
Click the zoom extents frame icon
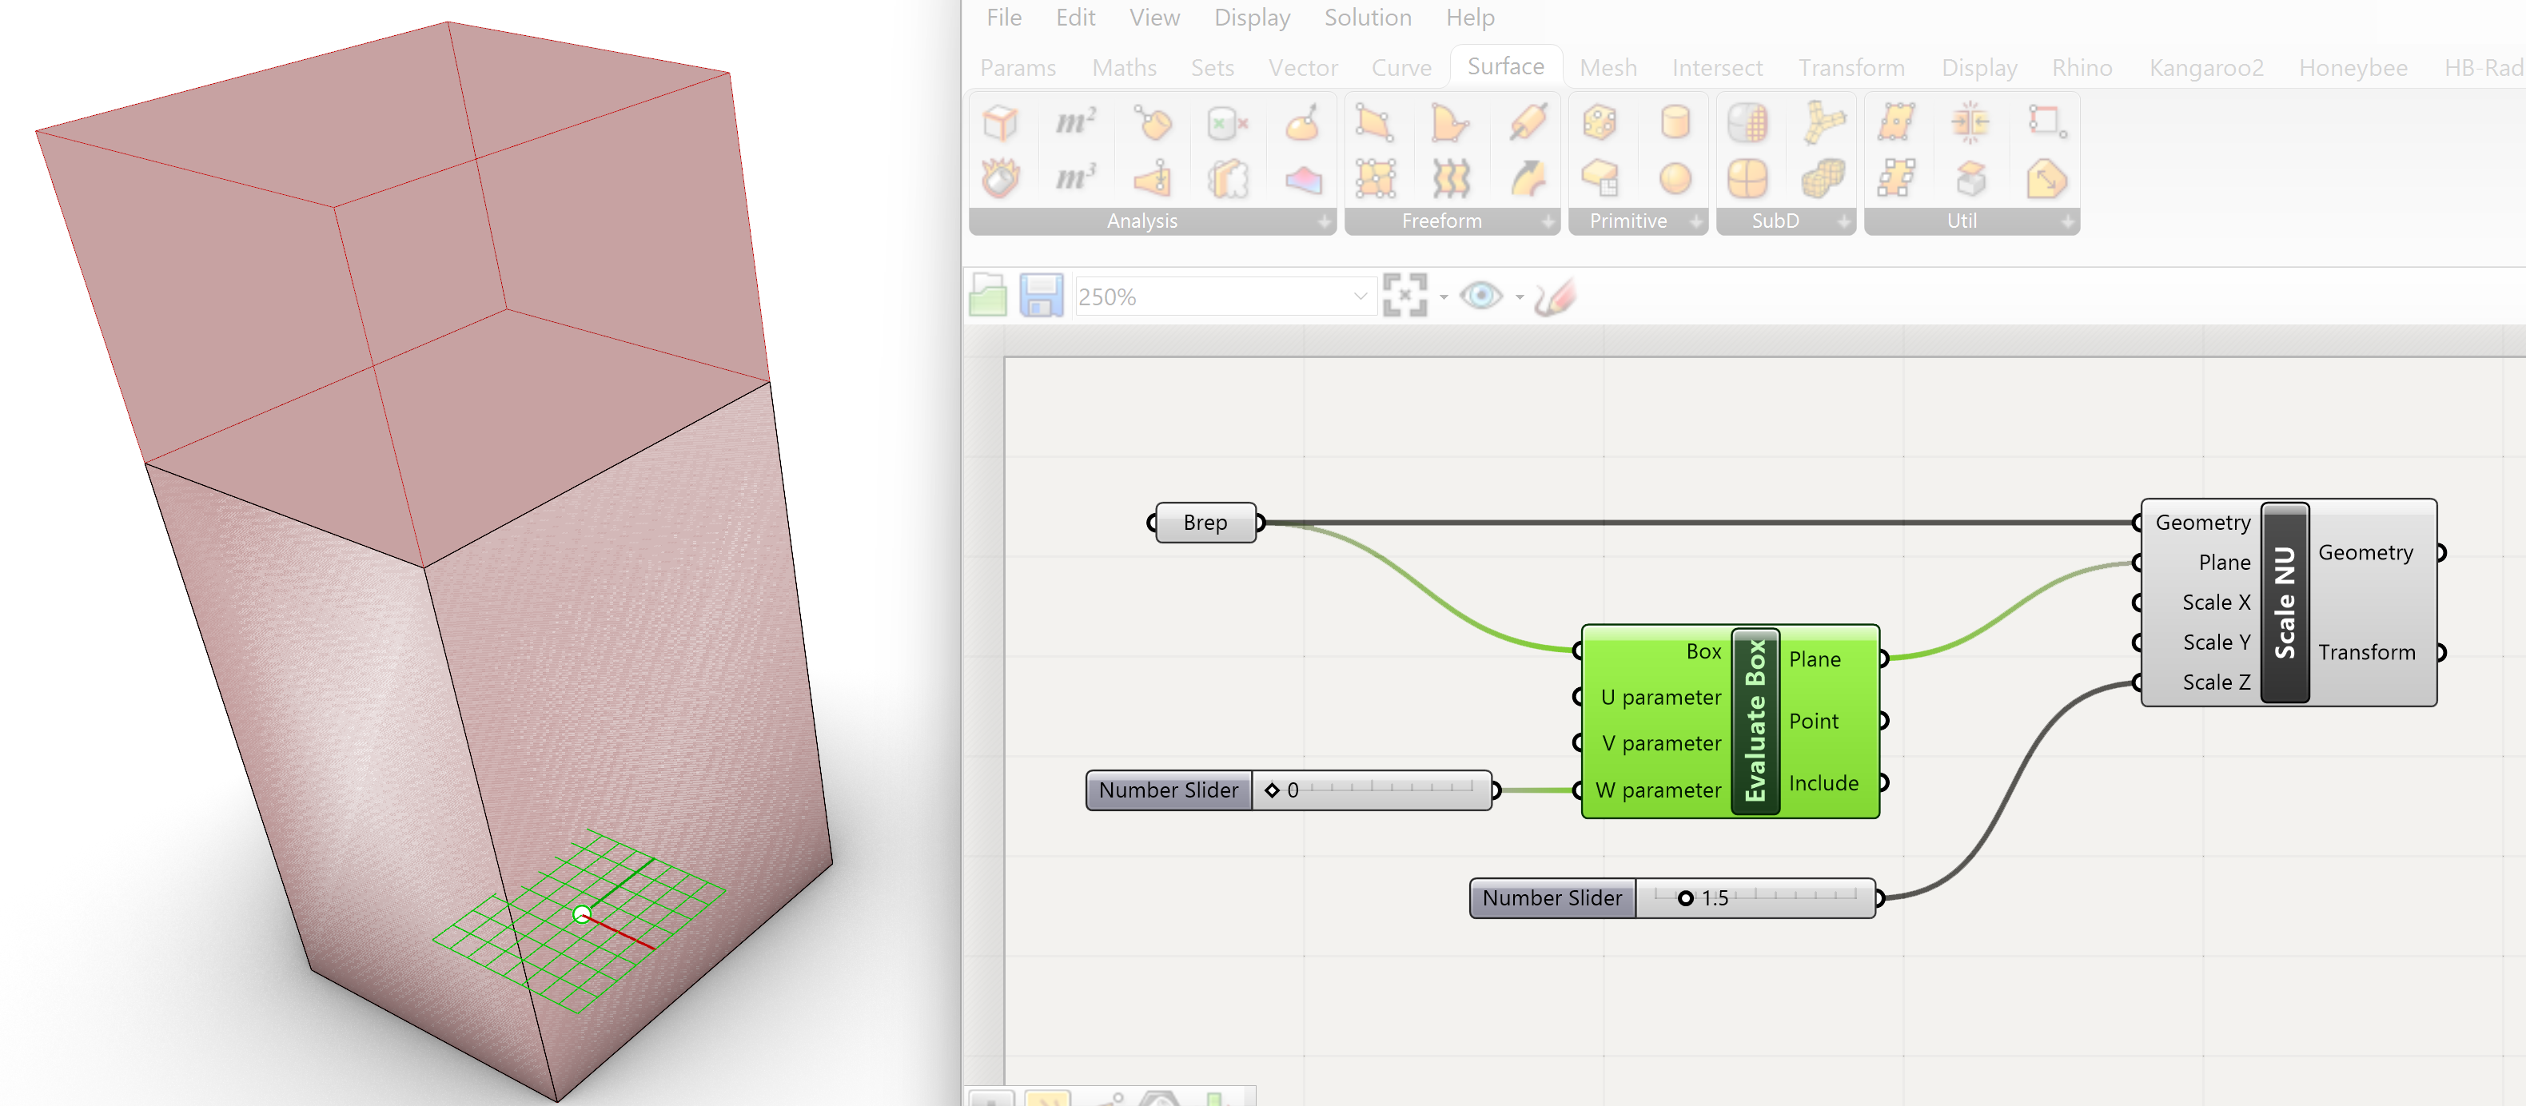[1404, 295]
